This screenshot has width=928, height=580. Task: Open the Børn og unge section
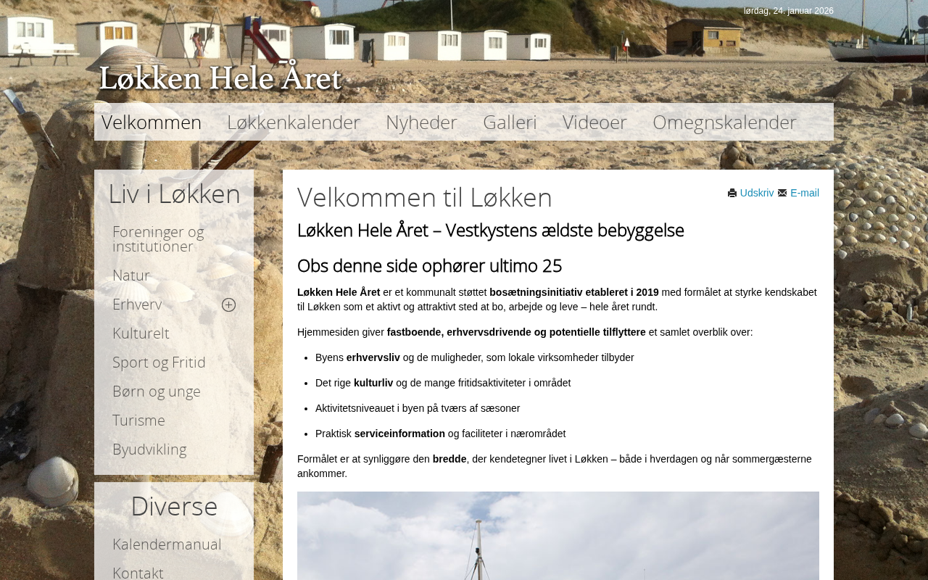157,391
